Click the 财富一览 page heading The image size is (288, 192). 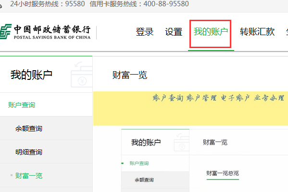coord(130,75)
